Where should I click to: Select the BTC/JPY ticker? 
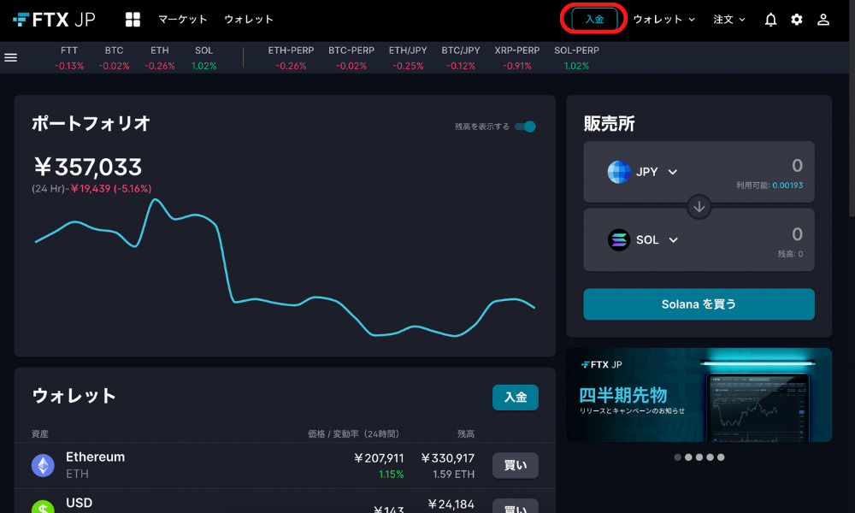(461, 58)
